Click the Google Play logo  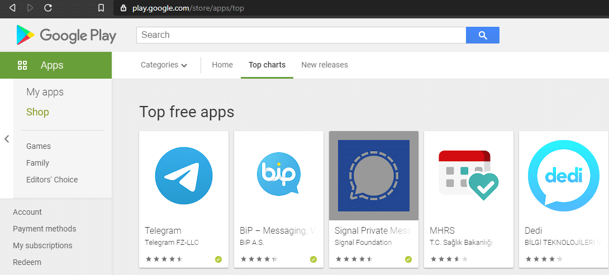[x=66, y=35]
